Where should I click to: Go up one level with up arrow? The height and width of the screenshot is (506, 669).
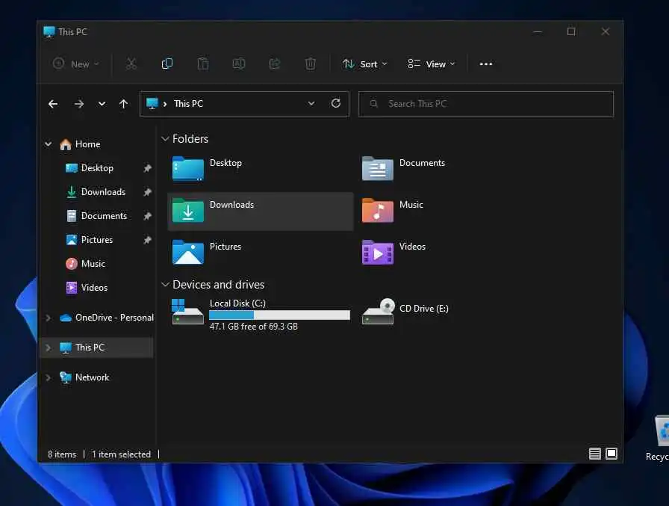point(123,104)
